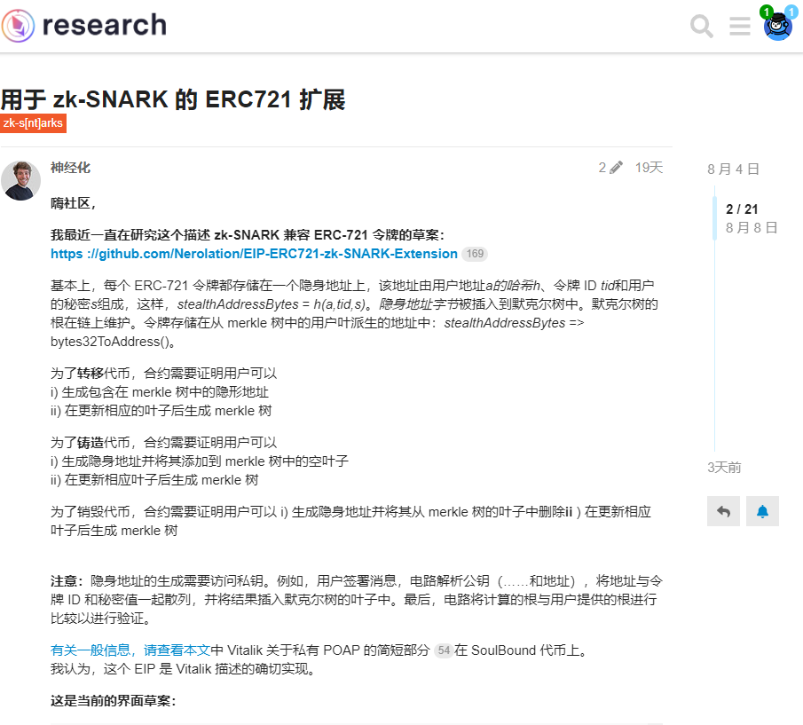803x725 pixels.
Task: Click the author name 神经化
Action: coord(70,168)
